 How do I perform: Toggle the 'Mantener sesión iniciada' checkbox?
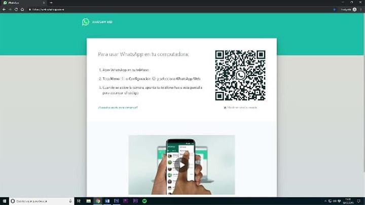(225, 108)
